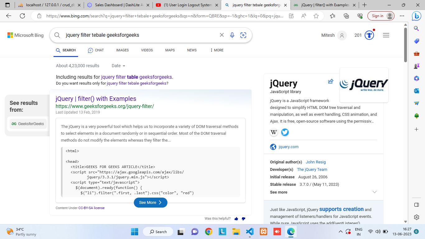Open the Date filter dropdown

[x=118, y=66]
